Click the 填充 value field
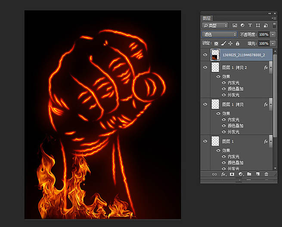 click(x=264, y=44)
